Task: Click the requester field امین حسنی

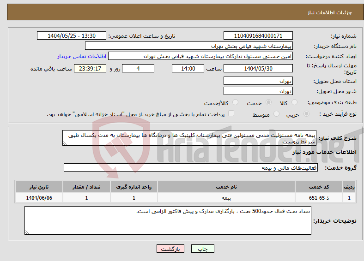Action: click(x=200, y=56)
